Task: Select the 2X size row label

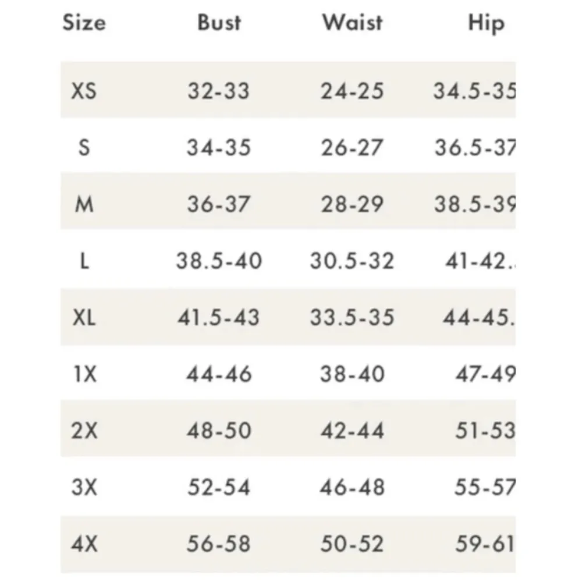Action: click(x=84, y=431)
